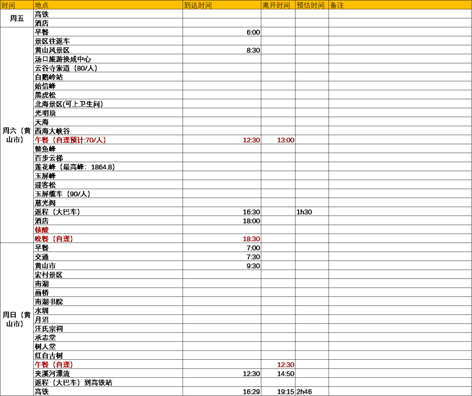
Task: Click the 8:30 arrival time cell
Action: [222, 50]
